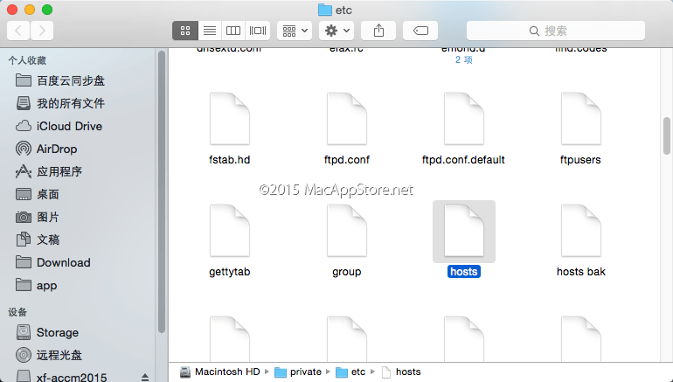Eject the xf-accm2015 device
673x382 pixels.
[x=144, y=377]
